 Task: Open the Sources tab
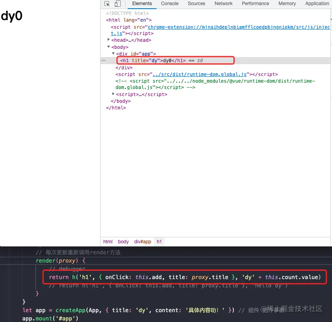[x=196, y=4]
